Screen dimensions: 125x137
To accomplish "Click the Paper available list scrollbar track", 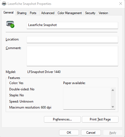I will pyautogui.click(x=113, y=98).
